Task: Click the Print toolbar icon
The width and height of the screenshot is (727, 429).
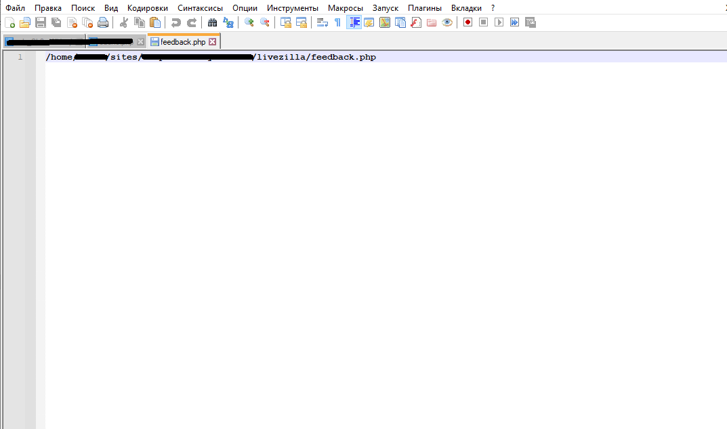Action: pos(103,22)
